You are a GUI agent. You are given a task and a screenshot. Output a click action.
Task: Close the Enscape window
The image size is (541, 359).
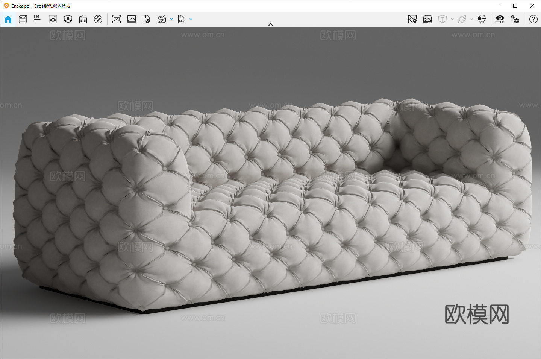[x=532, y=6]
